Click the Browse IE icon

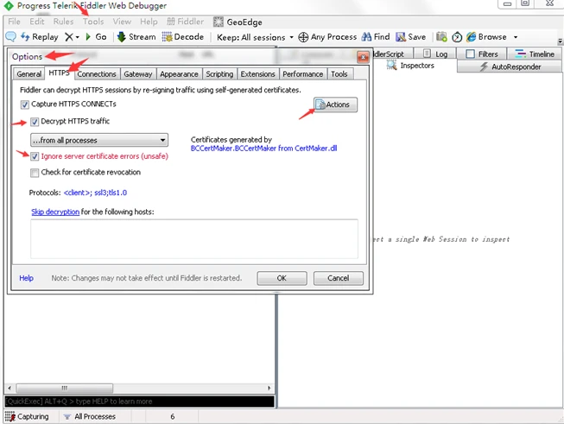(x=471, y=36)
